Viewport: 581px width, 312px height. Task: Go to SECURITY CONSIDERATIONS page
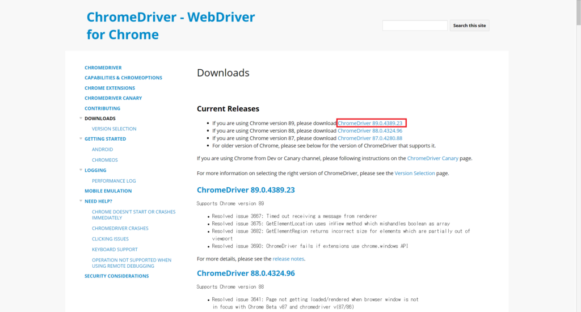[x=117, y=276]
